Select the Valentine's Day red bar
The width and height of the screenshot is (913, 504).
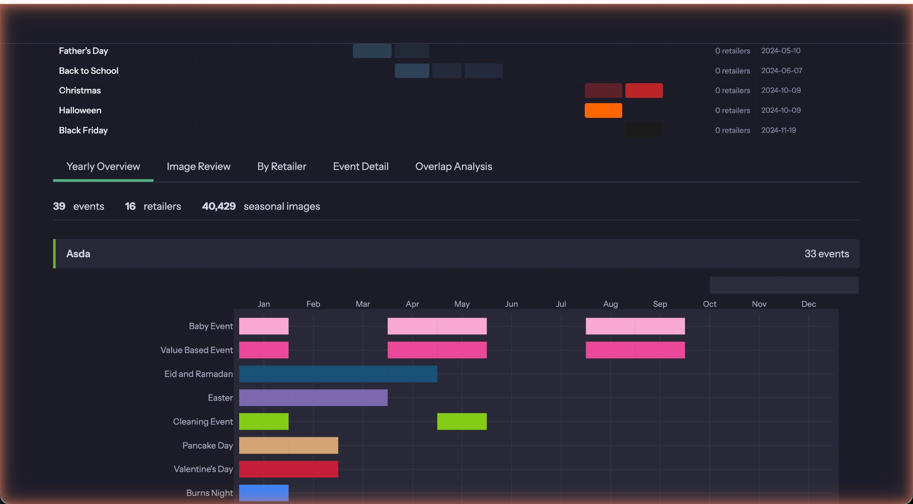pyautogui.click(x=289, y=469)
